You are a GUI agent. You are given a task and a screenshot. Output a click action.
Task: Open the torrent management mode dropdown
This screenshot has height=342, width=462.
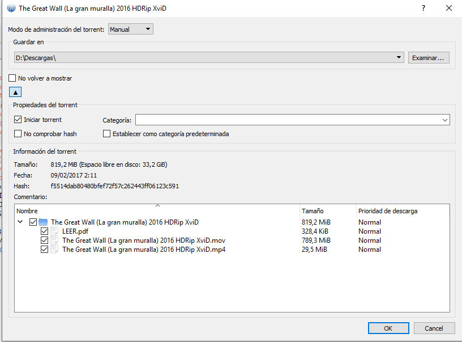[131, 29]
